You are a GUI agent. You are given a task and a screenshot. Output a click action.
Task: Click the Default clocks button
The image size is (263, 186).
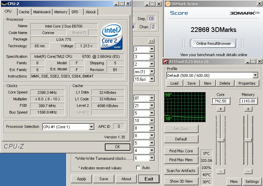coord(181,139)
